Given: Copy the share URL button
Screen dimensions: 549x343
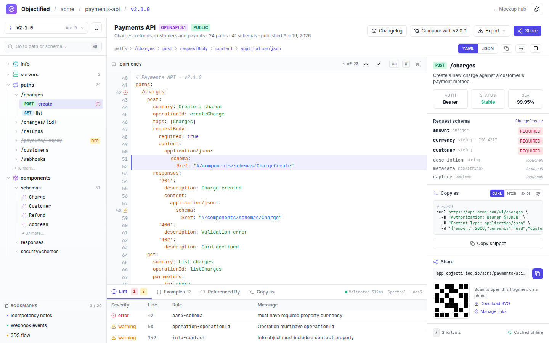Looking at the screenshot, I should pos(538,274).
